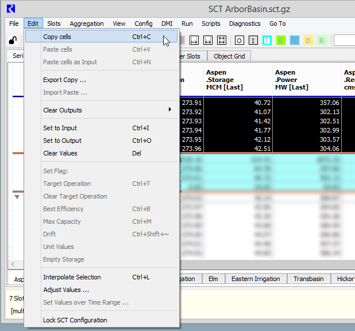Screen dimensions: 355x331
Task: Click the first column-width fit icon
Action: (194, 40)
